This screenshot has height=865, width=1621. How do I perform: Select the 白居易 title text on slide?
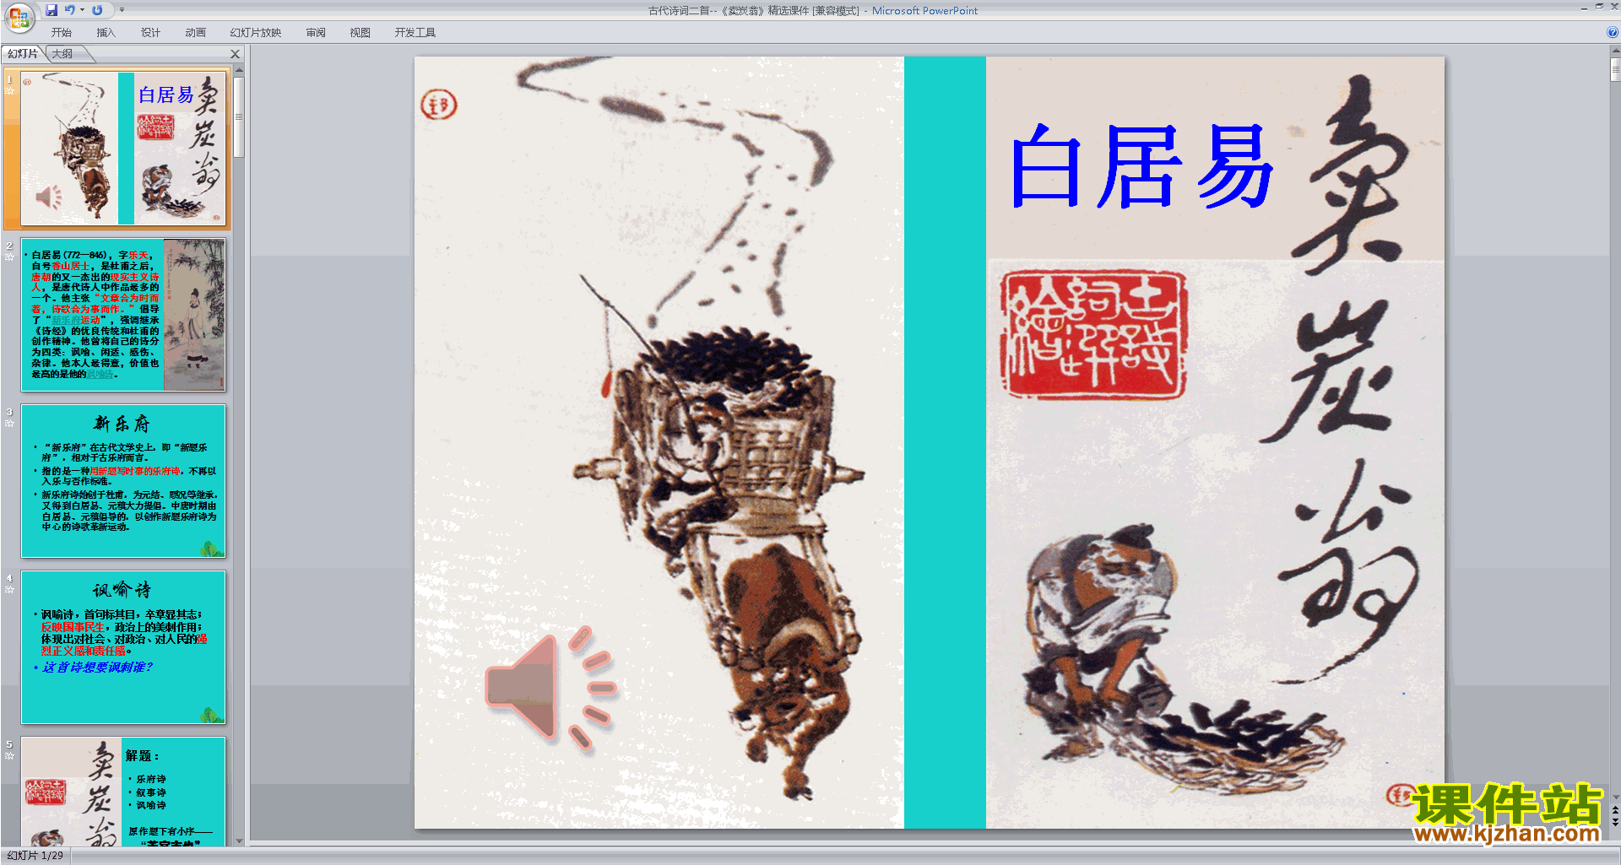(x=1141, y=165)
